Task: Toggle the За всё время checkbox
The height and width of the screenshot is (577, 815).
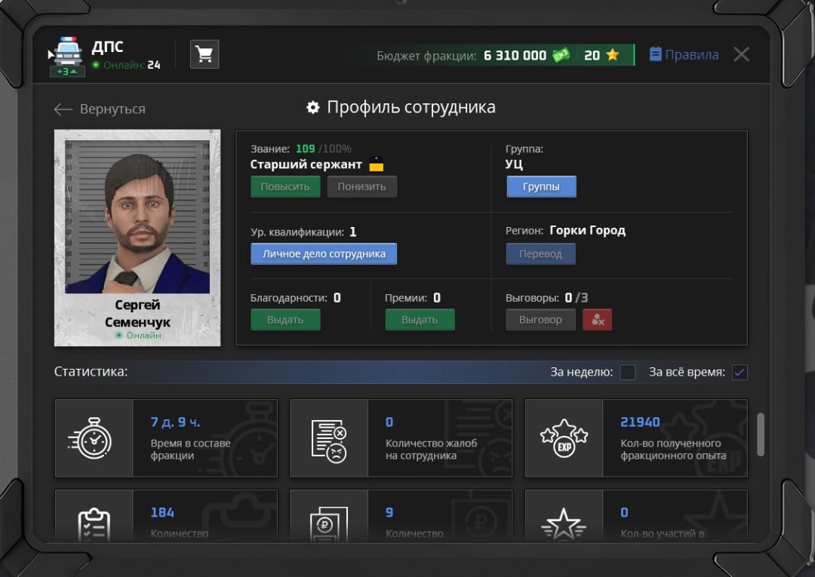Action: click(x=740, y=372)
